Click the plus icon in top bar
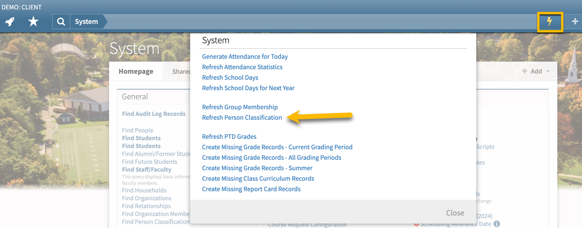The height and width of the screenshot is (228, 582). coord(575,21)
